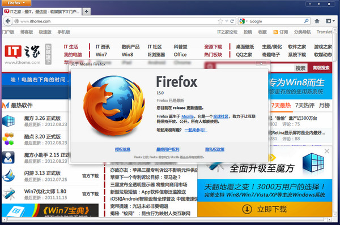Open the 博客版 site version link
The height and width of the screenshot is (225, 340).
coord(27,32)
